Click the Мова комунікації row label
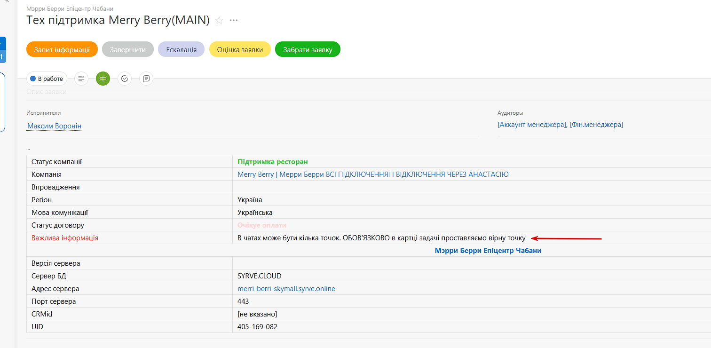This screenshot has width=711, height=348. coord(60,213)
